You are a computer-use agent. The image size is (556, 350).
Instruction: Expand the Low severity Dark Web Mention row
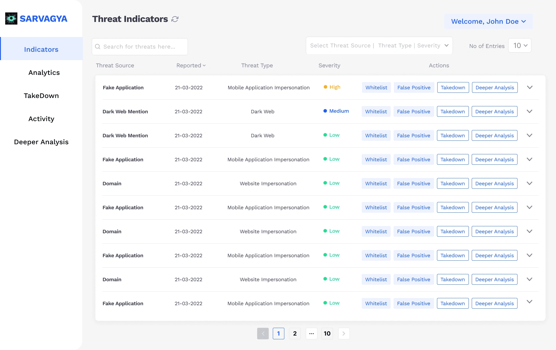point(529,135)
